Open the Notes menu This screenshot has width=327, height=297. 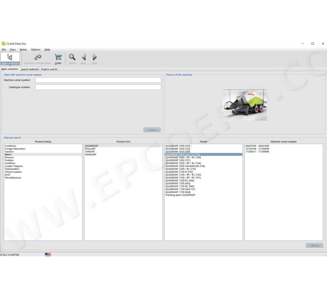[x=23, y=50]
